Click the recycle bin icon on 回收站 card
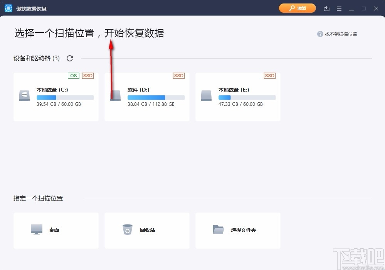The height and width of the screenshot is (270, 385). [128, 229]
